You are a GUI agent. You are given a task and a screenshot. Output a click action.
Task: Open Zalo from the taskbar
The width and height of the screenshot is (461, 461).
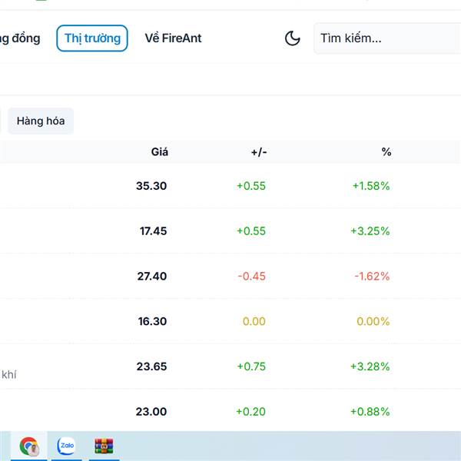coord(66,446)
